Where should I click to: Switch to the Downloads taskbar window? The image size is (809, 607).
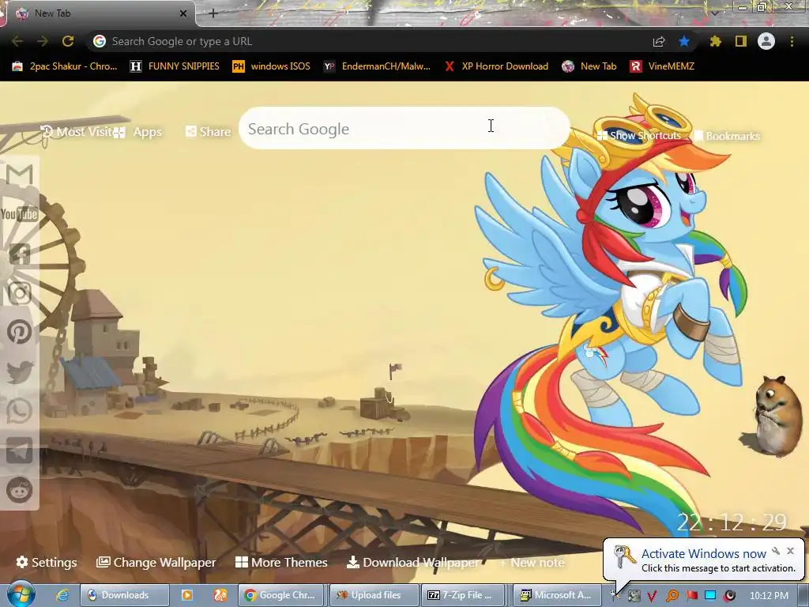tap(124, 595)
